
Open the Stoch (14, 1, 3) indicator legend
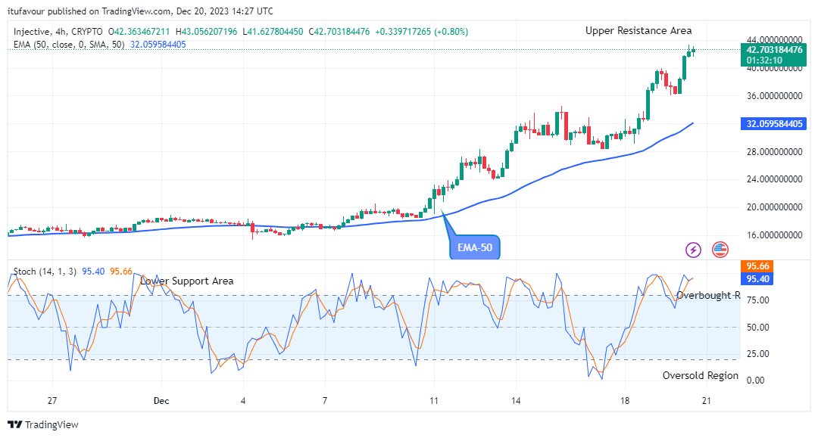pos(44,272)
